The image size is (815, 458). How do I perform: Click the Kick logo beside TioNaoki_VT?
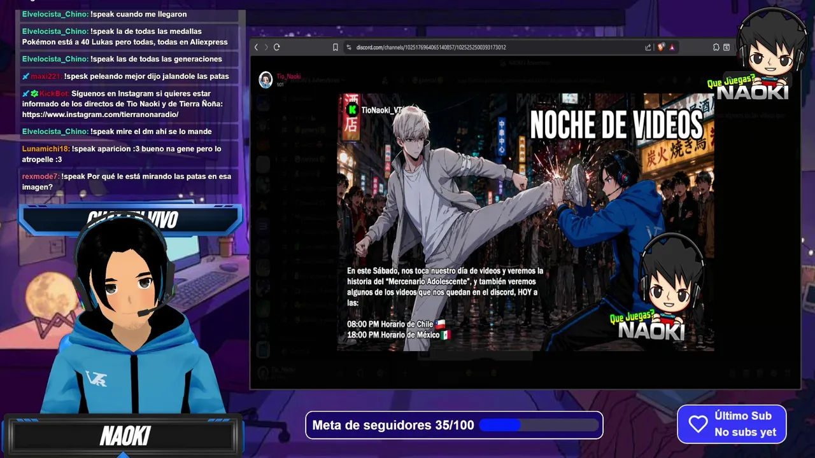(351, 109)
